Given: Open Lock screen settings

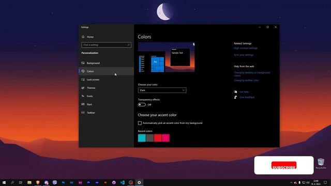Looking at the screenshot, I should (x=106, y=80).
